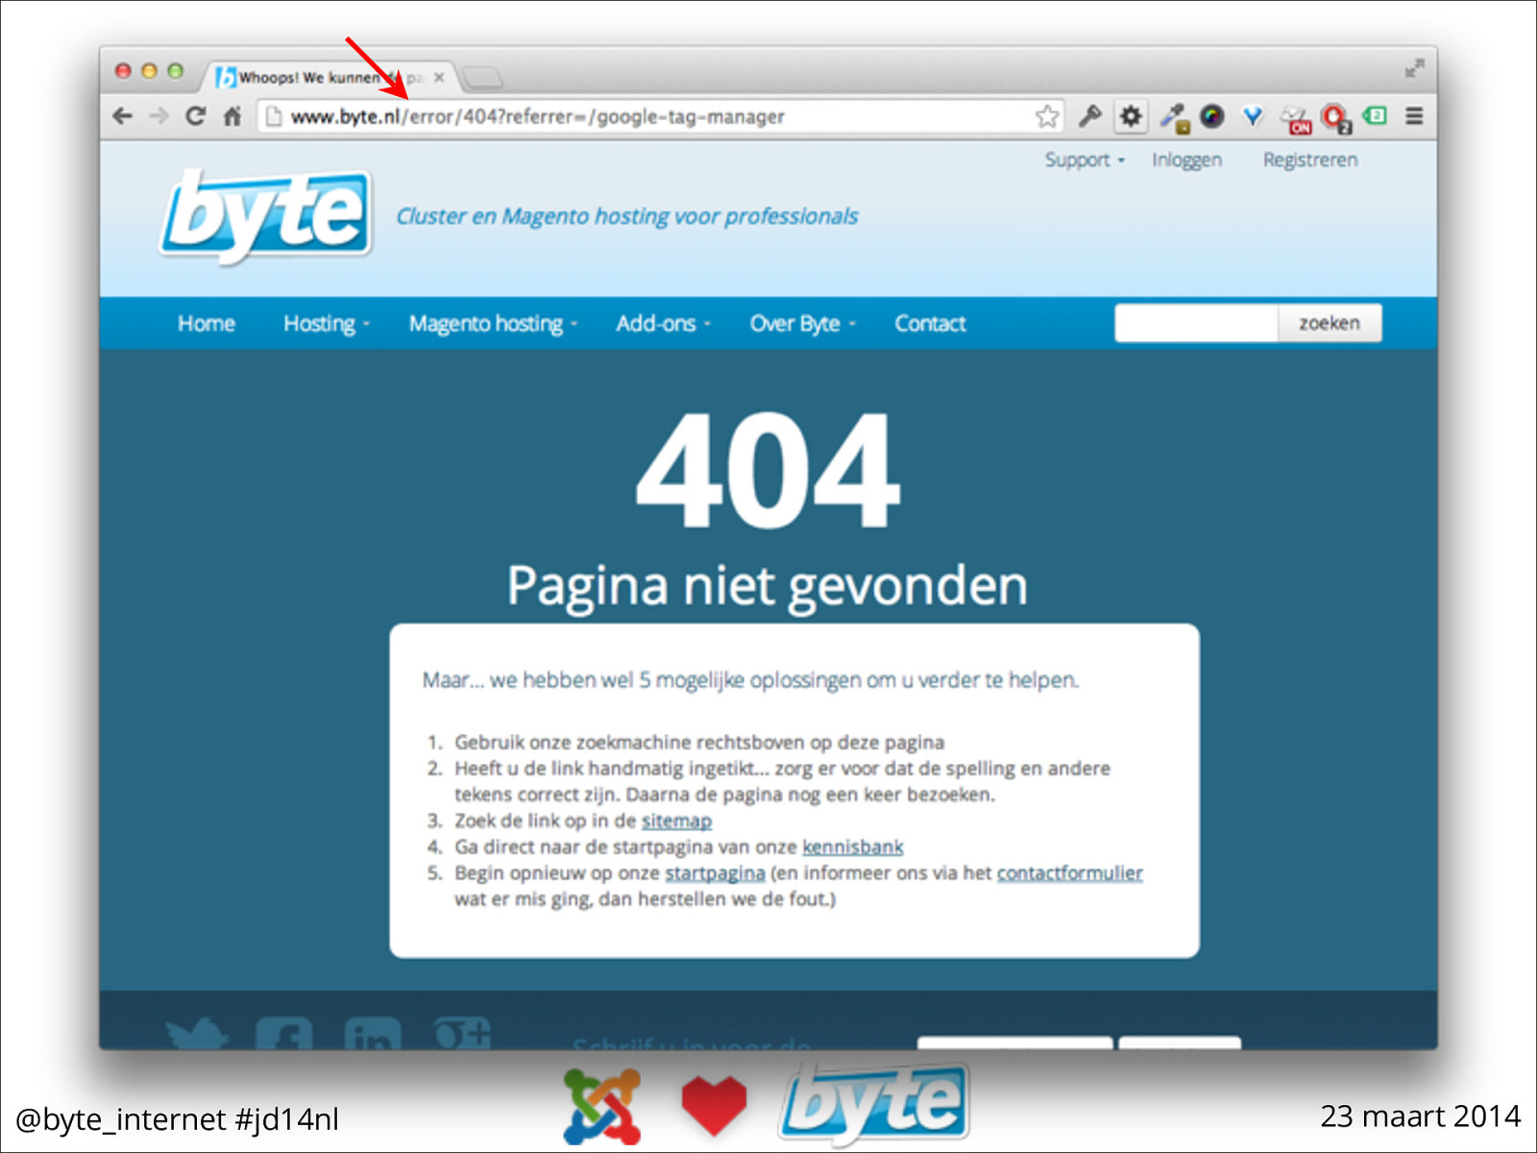Open the sitemap link
This screenshot has height=1153, width=1537.
pyautogui.click(x=676, y=821)
